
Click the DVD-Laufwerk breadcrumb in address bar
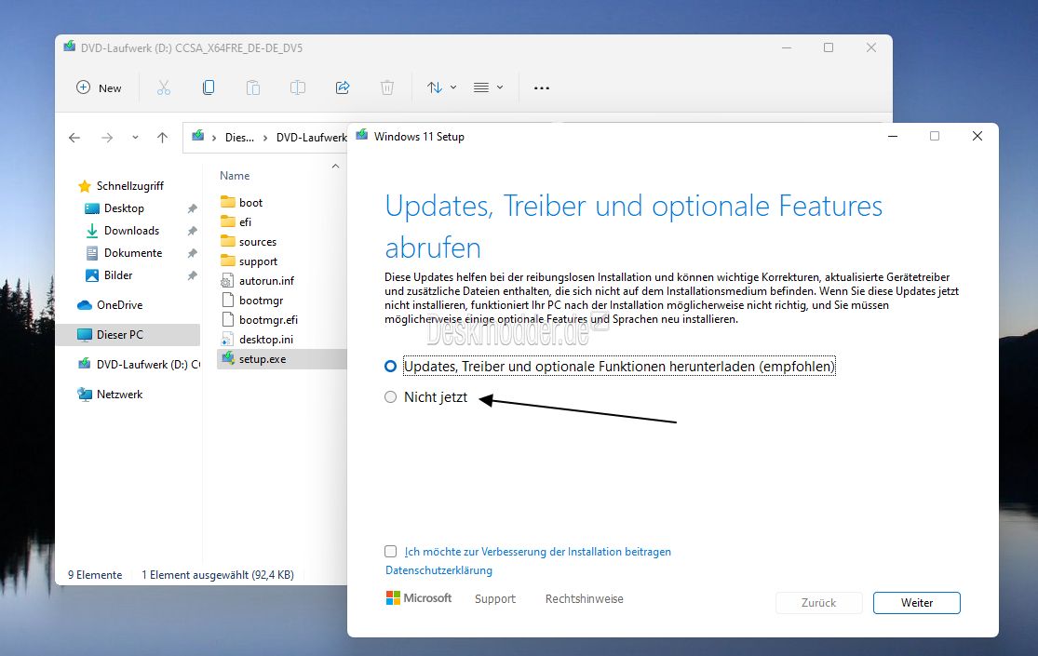[311, 138]
